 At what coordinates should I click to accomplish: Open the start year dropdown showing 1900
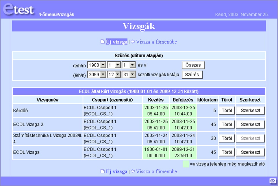[97, 65]
